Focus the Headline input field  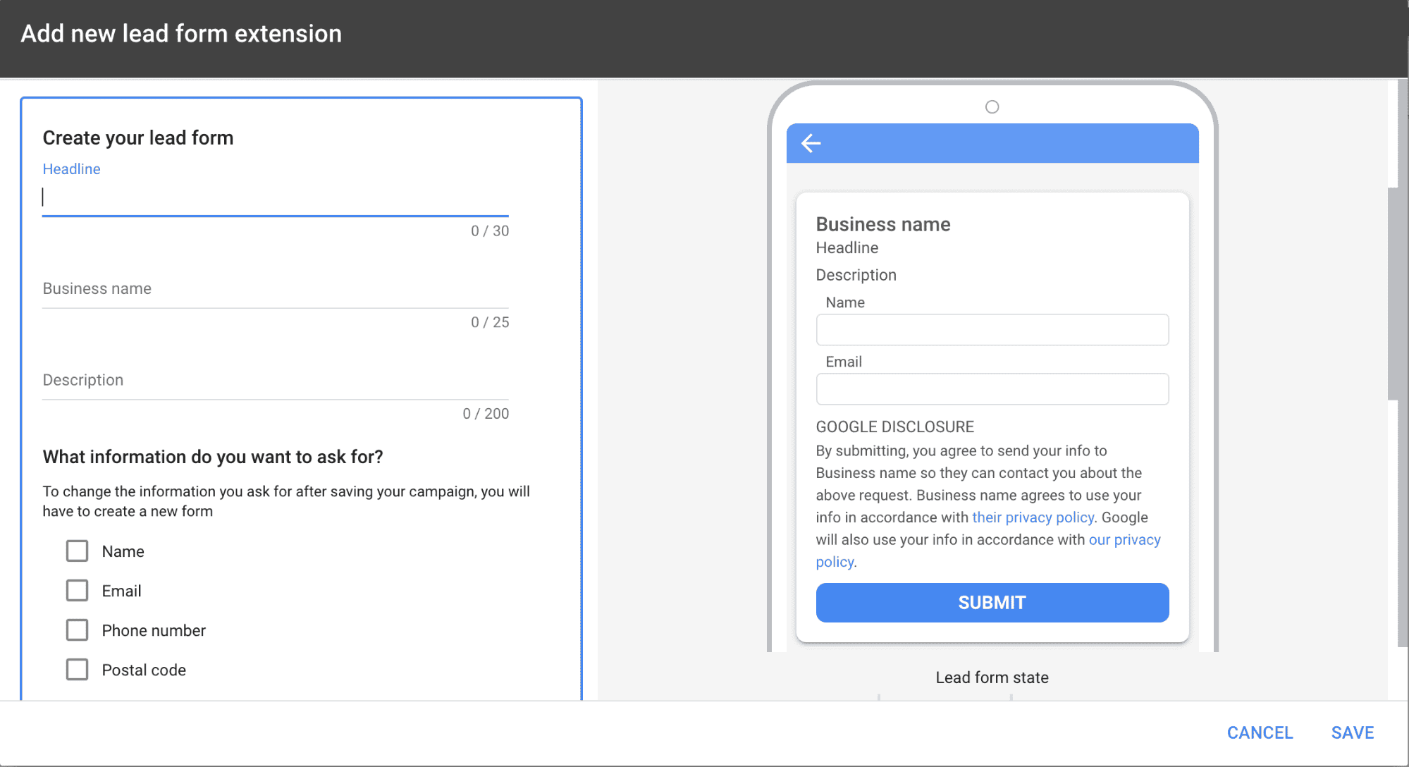point(275,197)
